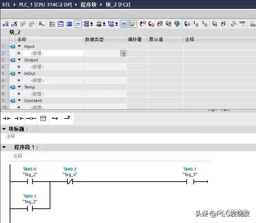Insert the empty box instruction icon
The image size is (256, 223).
43,118
